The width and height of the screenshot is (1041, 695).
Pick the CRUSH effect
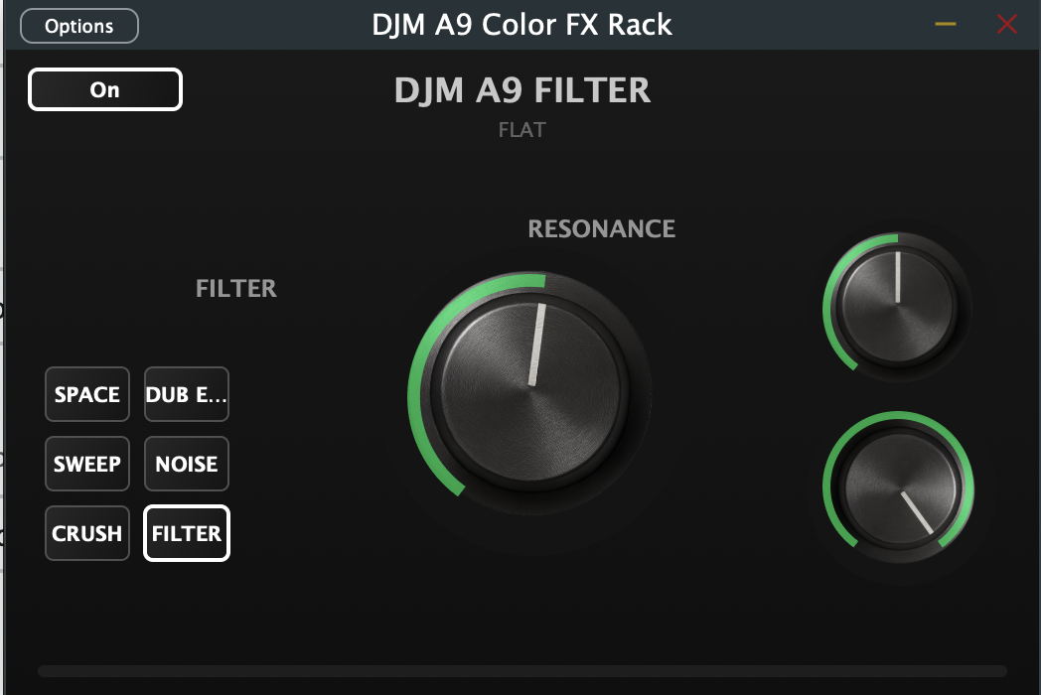(87, 533)
